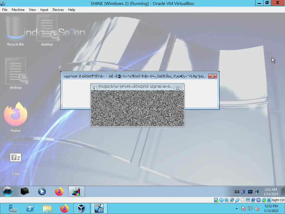
Task: Click the colorful flask app on guest taskbar
Action: pyautogui.click(x=76, y=191)
